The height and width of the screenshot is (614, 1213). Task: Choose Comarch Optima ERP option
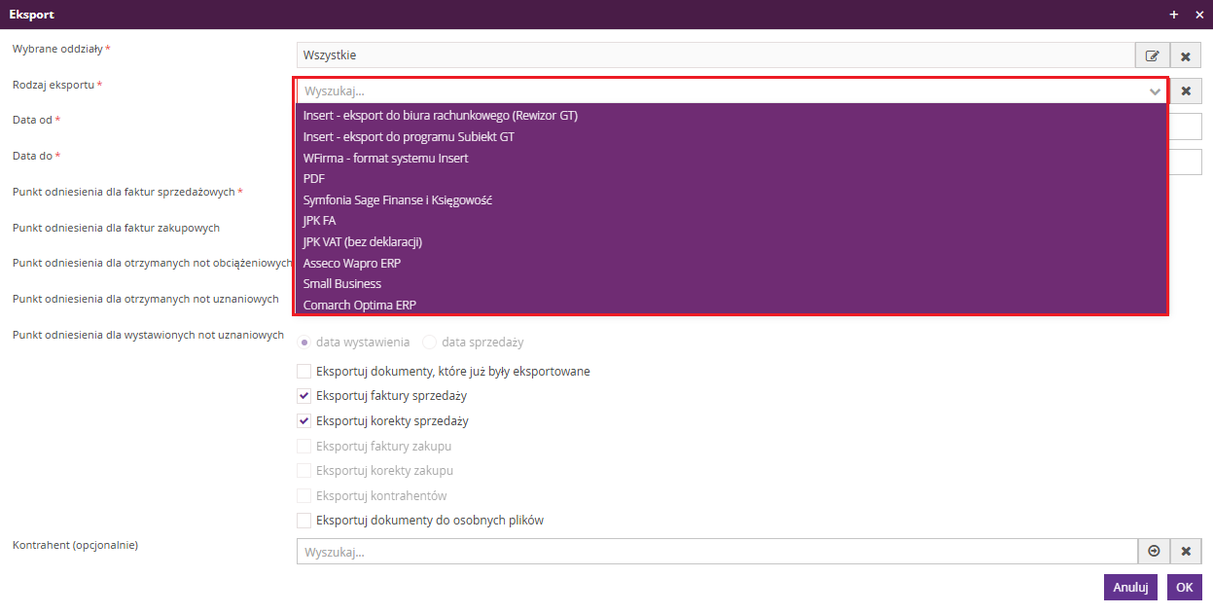pyautogui.click(x=731, y=305)
